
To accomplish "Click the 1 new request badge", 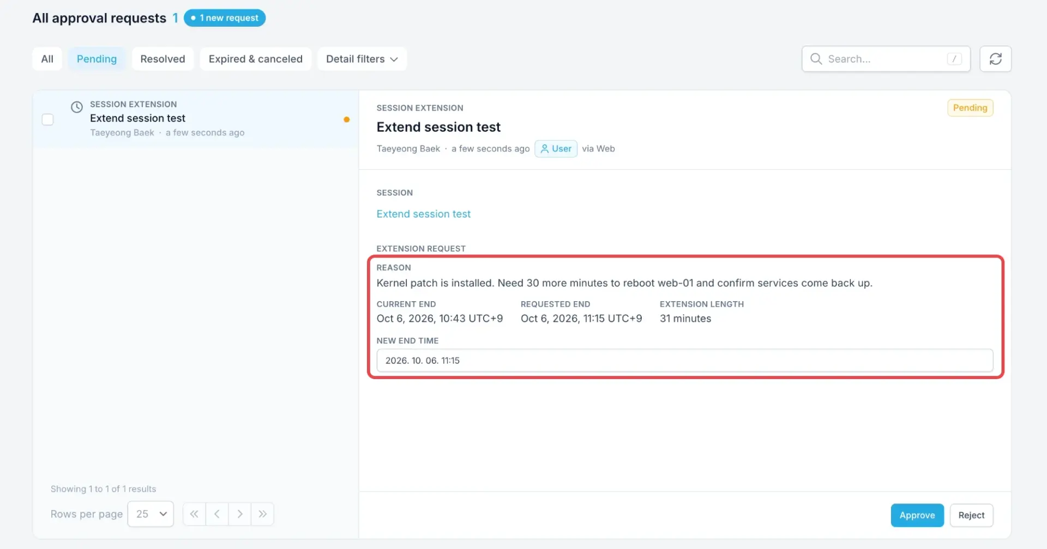I will pyautogui.click(x=225, y=18).
